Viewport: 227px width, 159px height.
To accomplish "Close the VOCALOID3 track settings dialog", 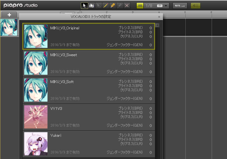I will [159, 17].
